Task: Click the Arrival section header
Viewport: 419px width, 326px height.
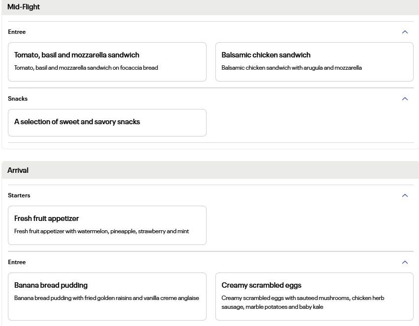Action: pos(18,170)
